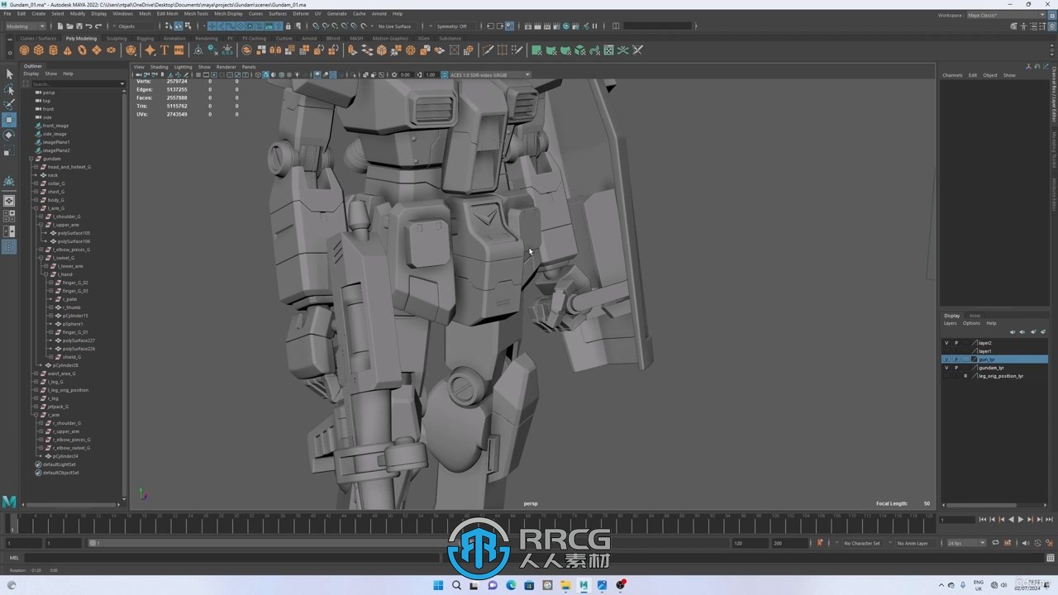The height and width of the screenshot is (595, 1058).
Task: Open Windows Start button on taskbar
Action: (x=438, y=585)
